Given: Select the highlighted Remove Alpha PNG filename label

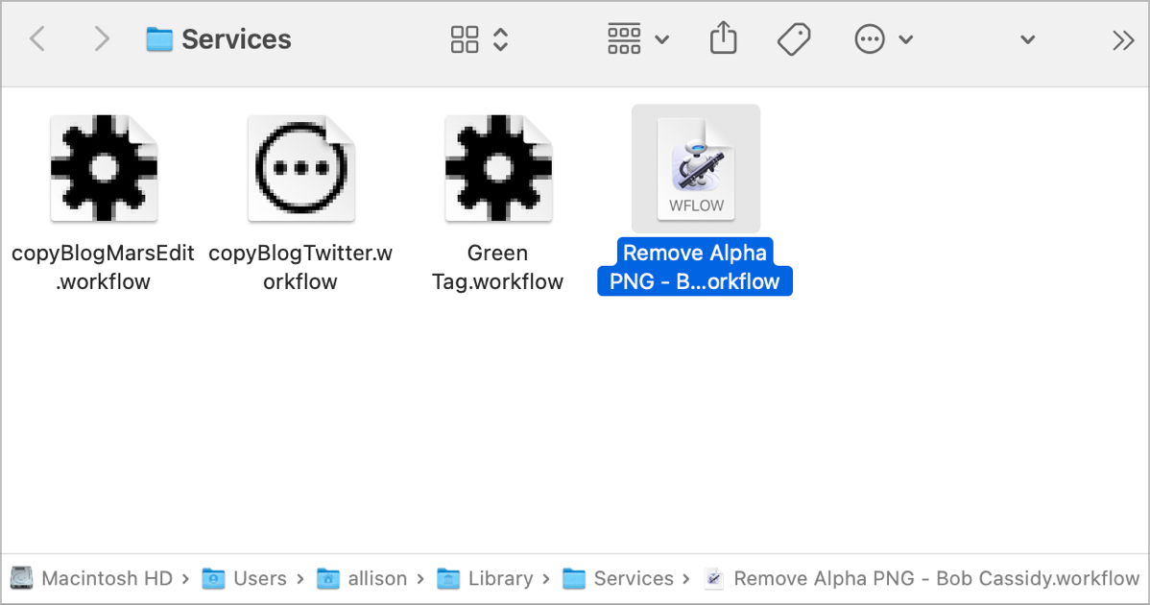Looking at the screenshot, I should [695, 267].
